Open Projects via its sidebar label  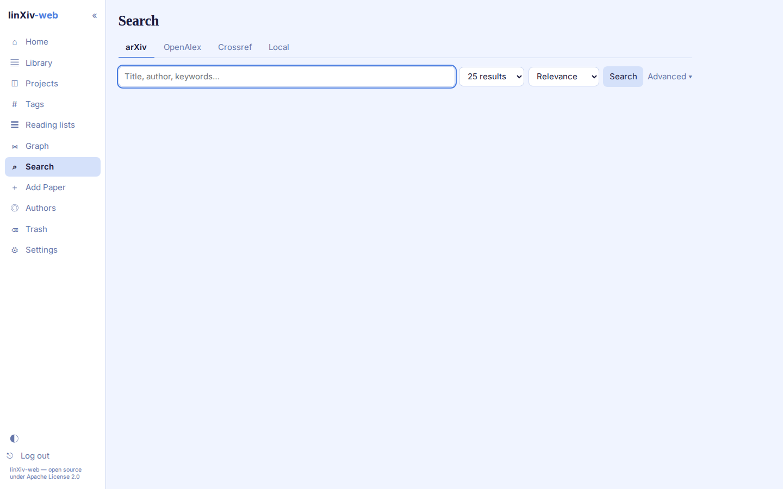pos(42,84)
